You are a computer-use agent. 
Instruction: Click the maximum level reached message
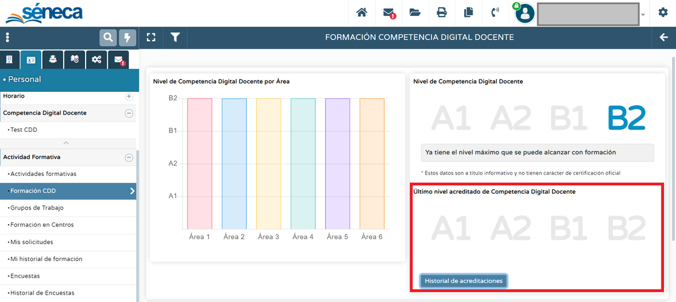[x=537, y=153]
